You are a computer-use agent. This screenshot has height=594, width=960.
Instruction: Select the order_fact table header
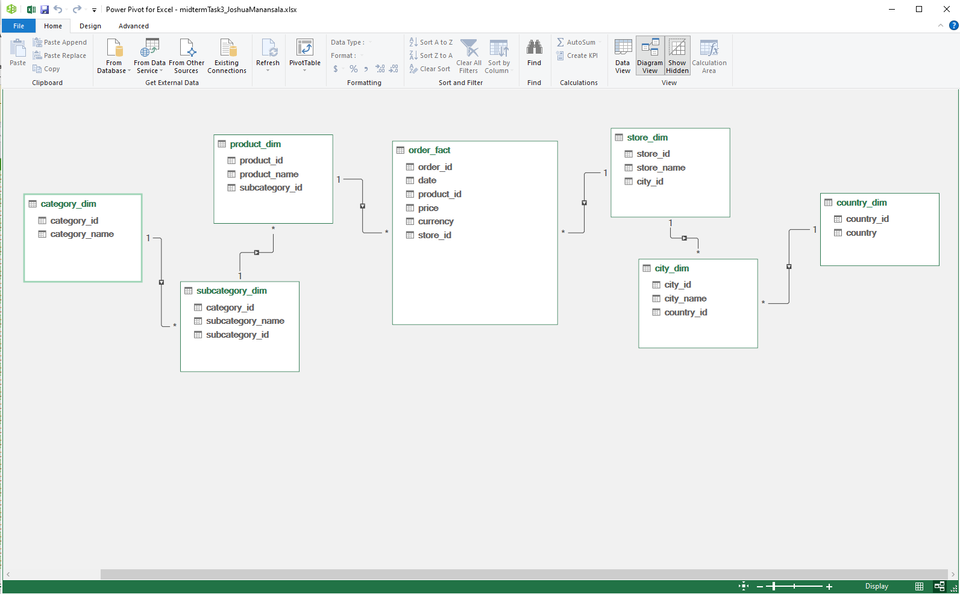(429, 150)
